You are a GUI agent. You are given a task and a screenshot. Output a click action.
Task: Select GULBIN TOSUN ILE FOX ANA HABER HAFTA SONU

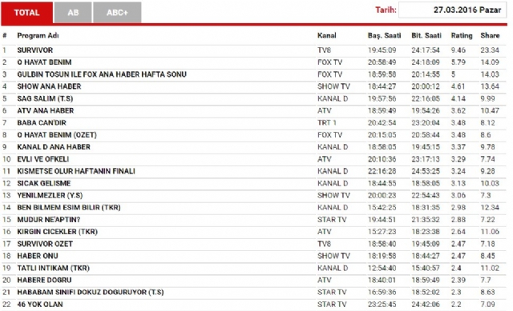102,74
